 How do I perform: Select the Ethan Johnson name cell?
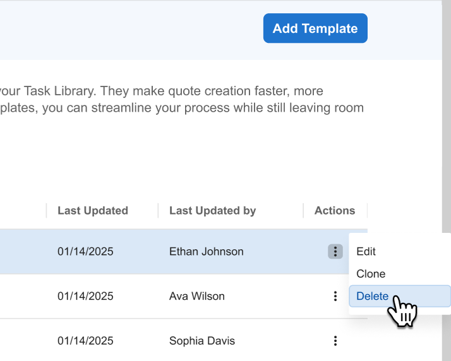click(206, 251)
